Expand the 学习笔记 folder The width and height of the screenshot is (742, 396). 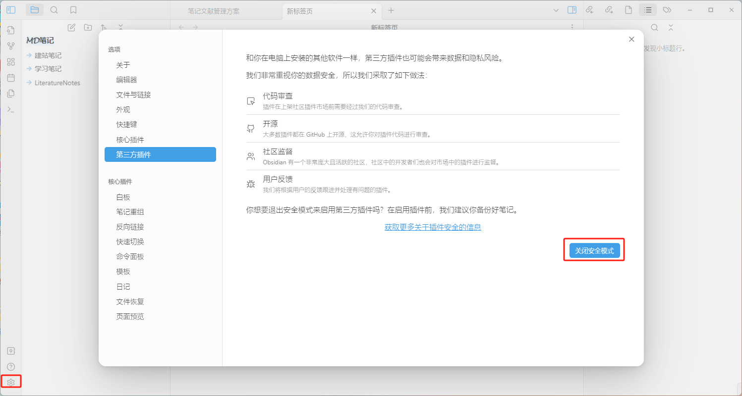pos(48,69)
